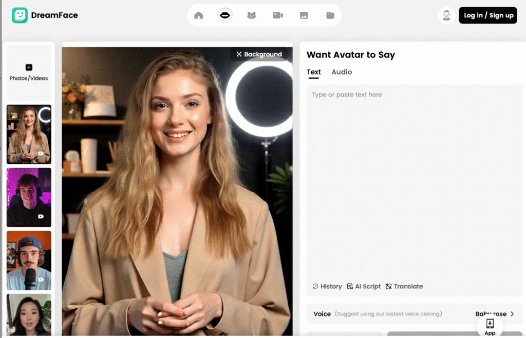526x338 pixels.
Task: Open History below the text box
Action: [x=327, y=287]
